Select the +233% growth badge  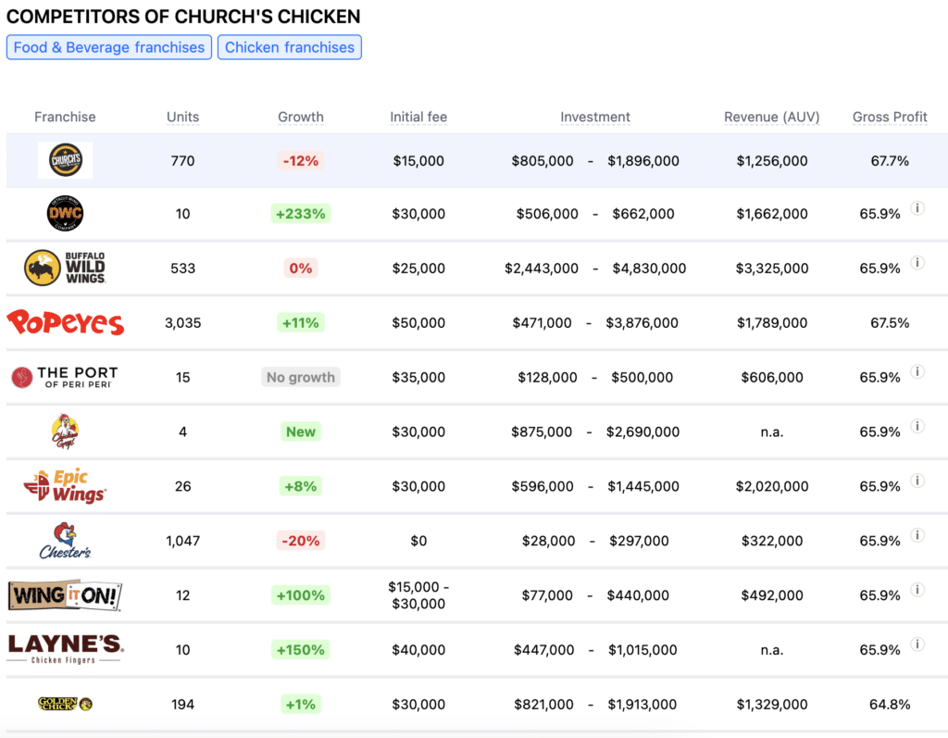(301, 214)
